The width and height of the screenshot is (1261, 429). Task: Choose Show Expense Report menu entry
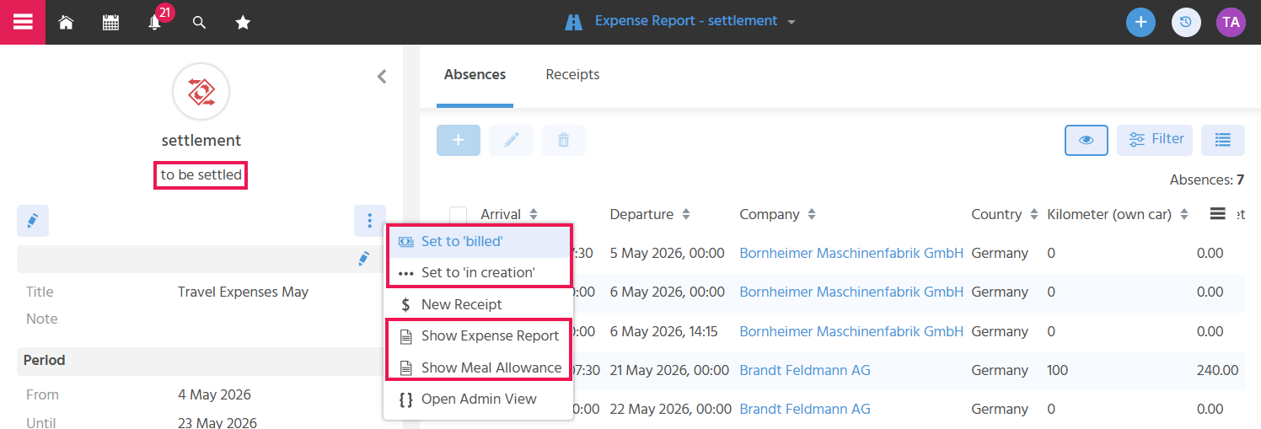[x=479, y=335]
